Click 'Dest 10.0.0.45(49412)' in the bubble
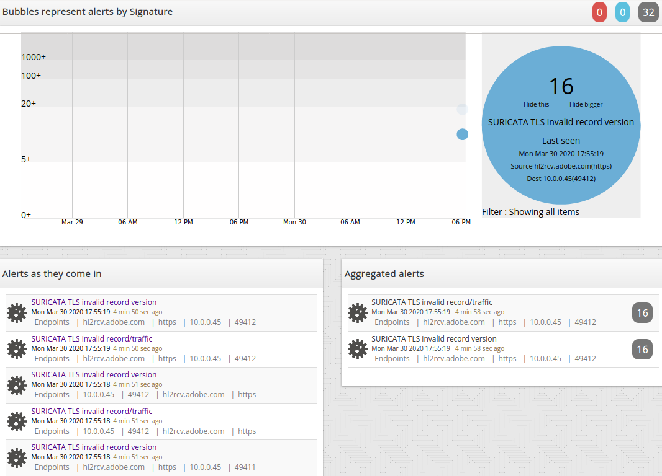662x476 pixels. (x=561, y=178)
